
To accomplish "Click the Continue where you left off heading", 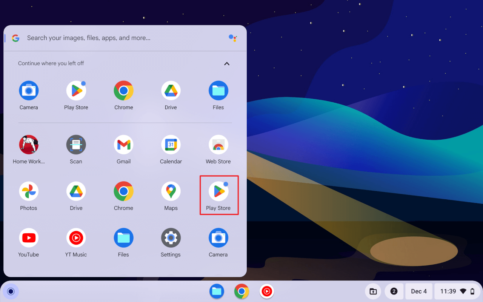I will (51, 63).
